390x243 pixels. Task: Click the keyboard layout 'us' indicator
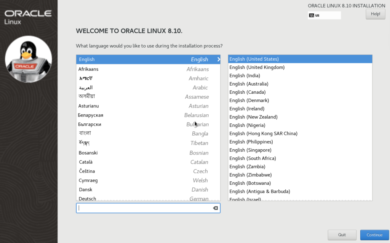pyautogui.click(x=324, y=15)
